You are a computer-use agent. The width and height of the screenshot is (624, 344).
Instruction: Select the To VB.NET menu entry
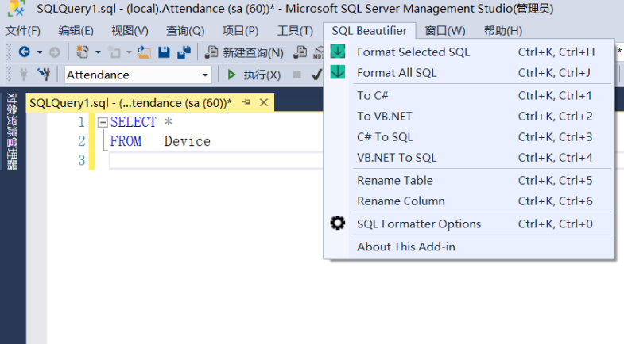[x=469, y=116]
